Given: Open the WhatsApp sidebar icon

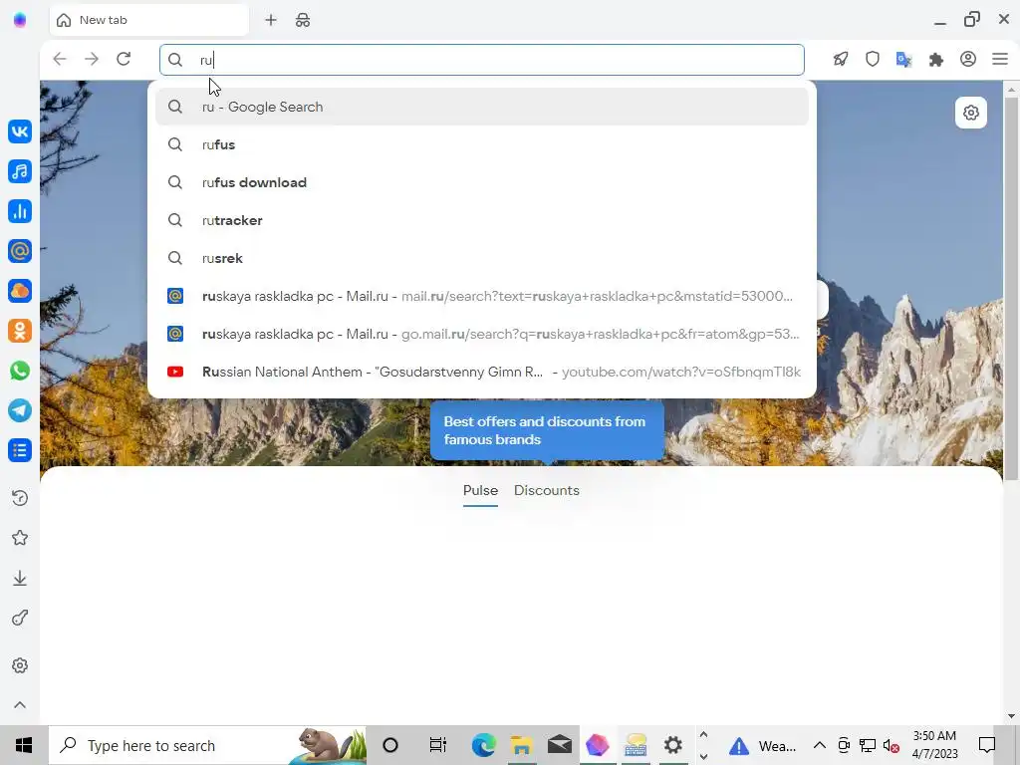Looking at the screenshot, I should 20,371.
